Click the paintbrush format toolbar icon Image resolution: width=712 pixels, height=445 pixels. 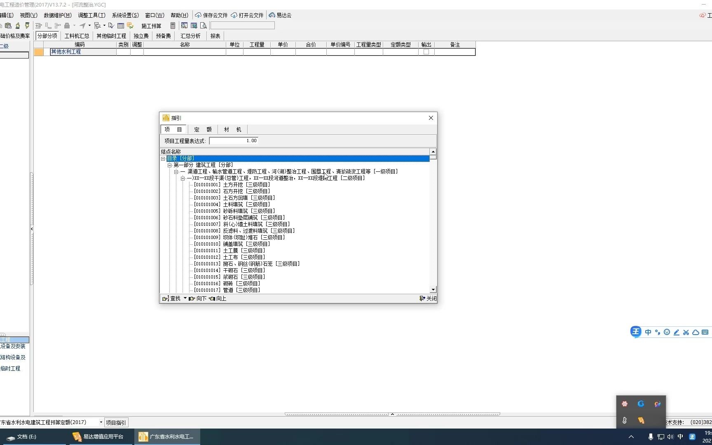27,26
